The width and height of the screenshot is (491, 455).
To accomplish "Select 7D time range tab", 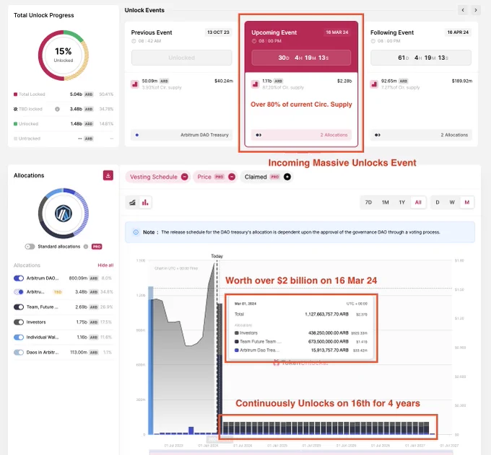I will 368,203.
